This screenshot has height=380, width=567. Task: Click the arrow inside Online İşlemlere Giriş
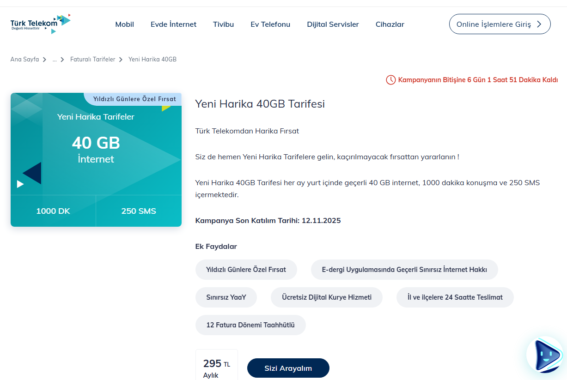pos(539,24)
